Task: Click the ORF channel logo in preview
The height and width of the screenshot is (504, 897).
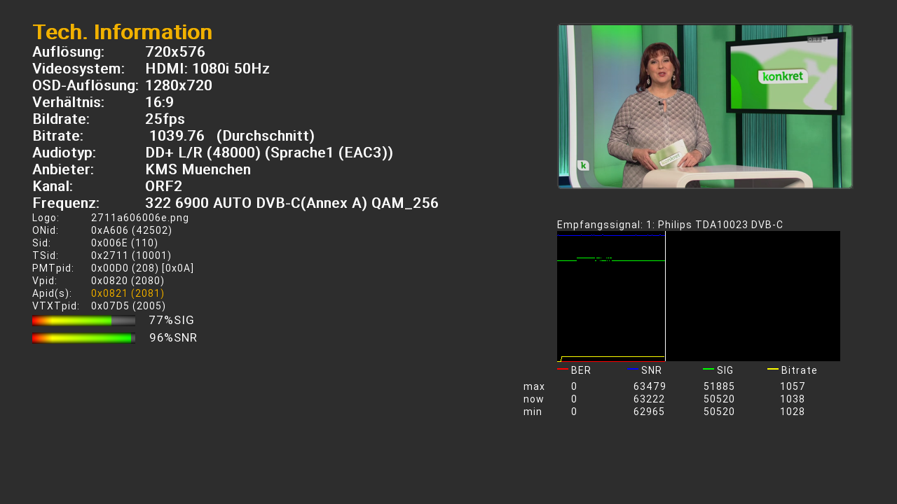Action: click(x=816, y=40)
